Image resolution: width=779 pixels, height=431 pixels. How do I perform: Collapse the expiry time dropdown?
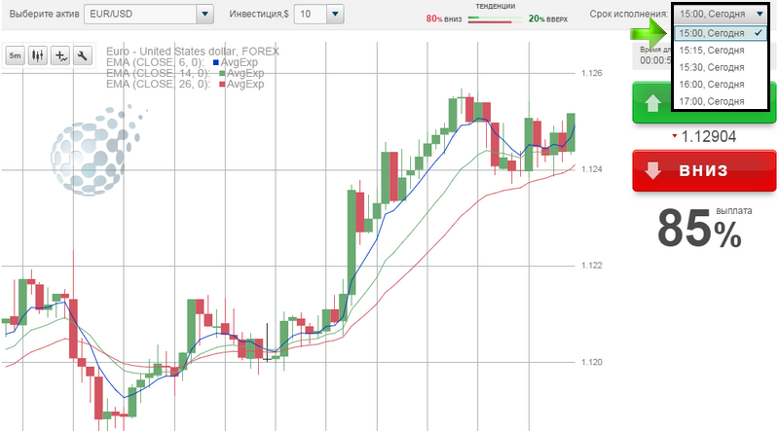pos(759,15)
